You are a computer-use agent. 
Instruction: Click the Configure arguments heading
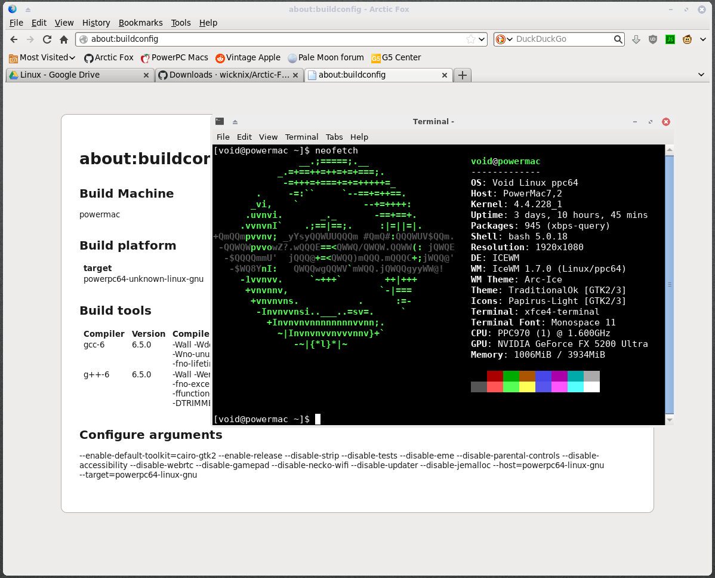tap(151, 435)
